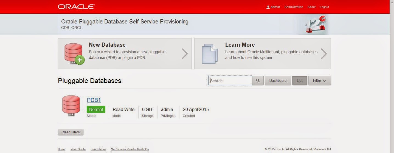The image size is (394, 153).
Task: Click the Read Write mode value
Action: (123, 109)
